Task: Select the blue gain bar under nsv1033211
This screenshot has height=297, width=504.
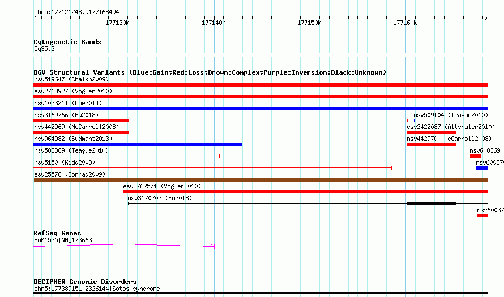Action: point(260,109)
